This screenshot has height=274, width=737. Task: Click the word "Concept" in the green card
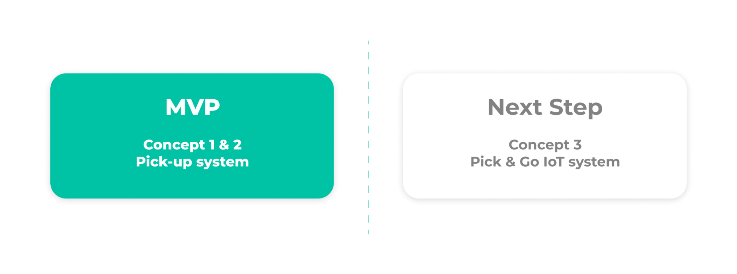point(174,145)
